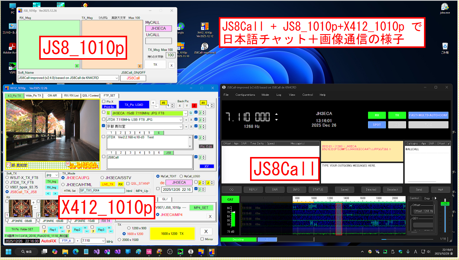Open the Adobe Acrobat desktop icon
This screenshot has height=260, width=459.
coord(13,47)
